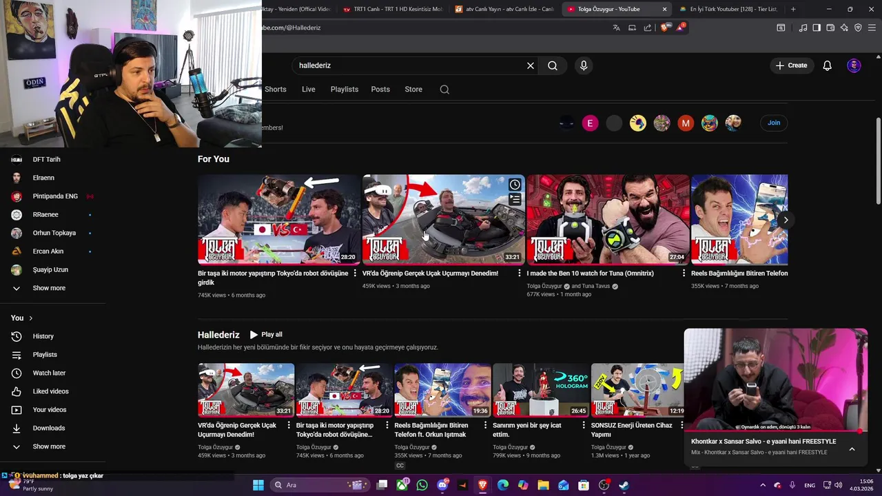Open Downloads in the sidebar
Image resolution: width=882 pixels, height=496 pixels.
pyautogui.click(x=48, y=428)
